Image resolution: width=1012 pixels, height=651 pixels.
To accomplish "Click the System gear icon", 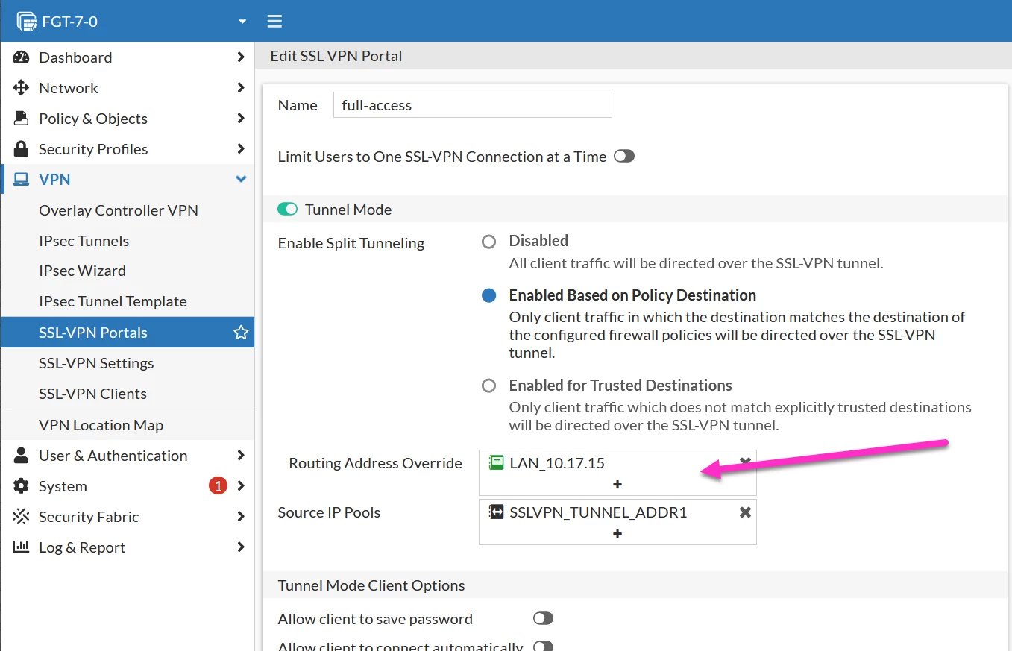I will (x=21, y=486).
